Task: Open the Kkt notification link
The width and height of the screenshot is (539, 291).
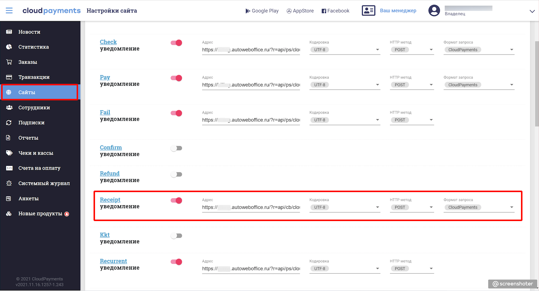Action: coord(105,235)
